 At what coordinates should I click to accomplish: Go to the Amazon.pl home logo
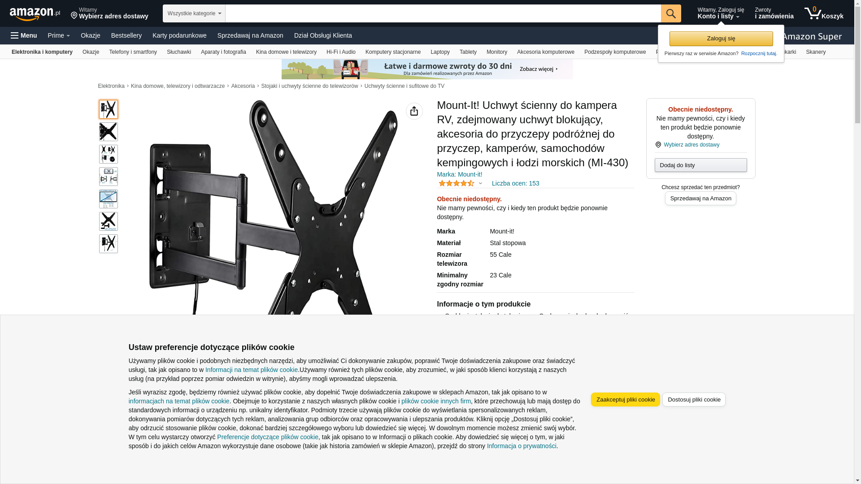click(35, 14)
